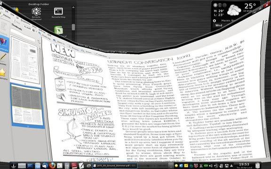Open the volume speaker tray icon
Viewport: 271px width, 169px height.
tap(211, 166)
